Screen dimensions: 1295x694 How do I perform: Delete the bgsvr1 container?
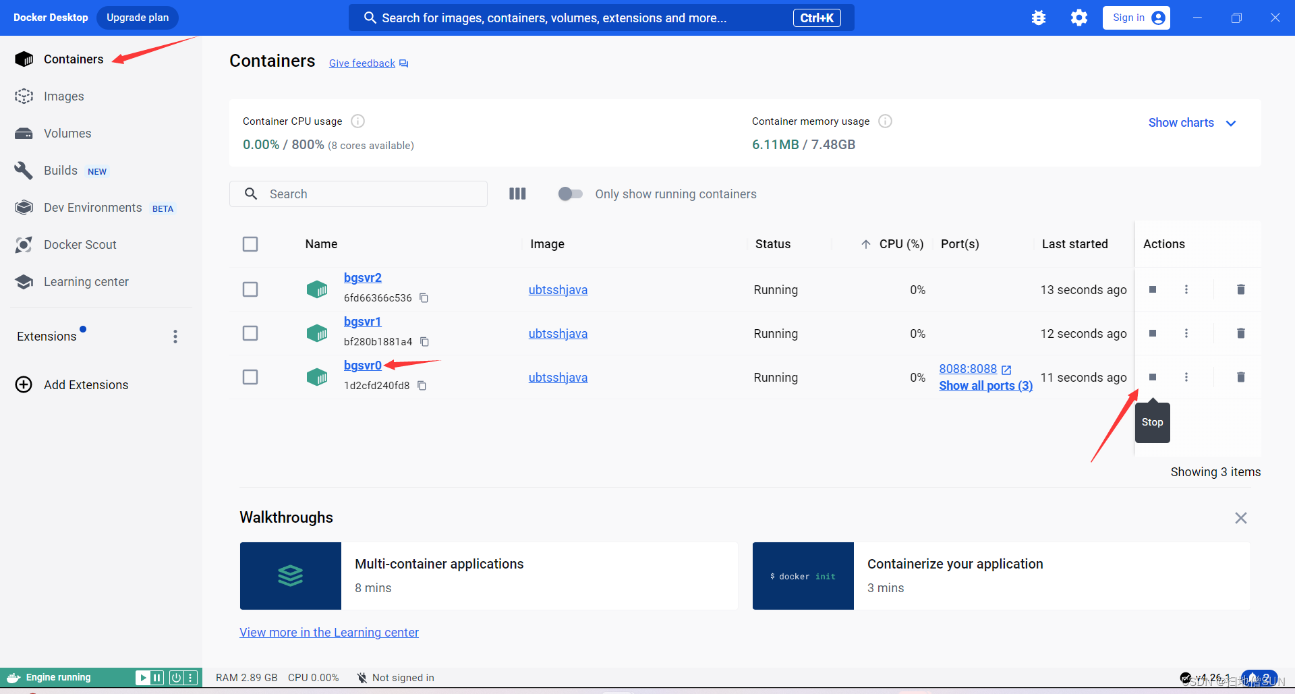(x=1241, y=333)
